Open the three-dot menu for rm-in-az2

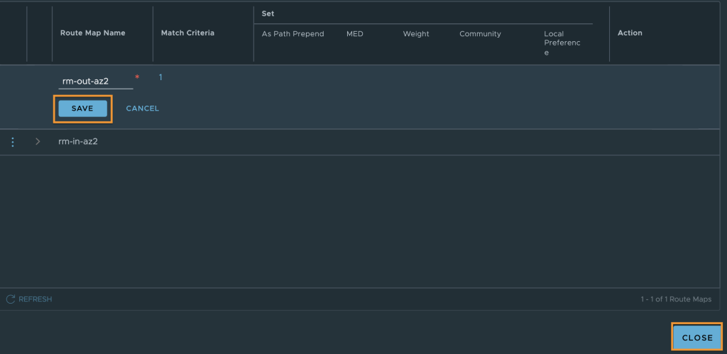tap(13, 142)
